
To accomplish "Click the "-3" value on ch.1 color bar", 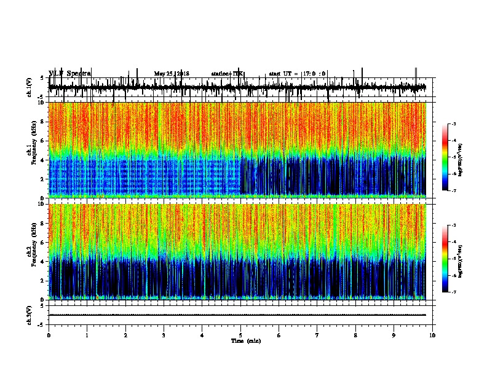I will pos(453,124).
